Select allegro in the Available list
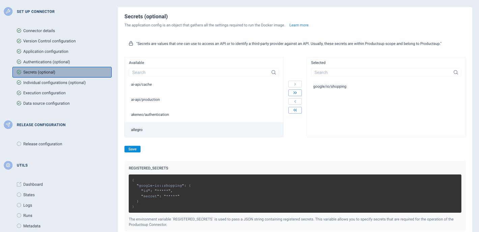 tap(137, 129)
